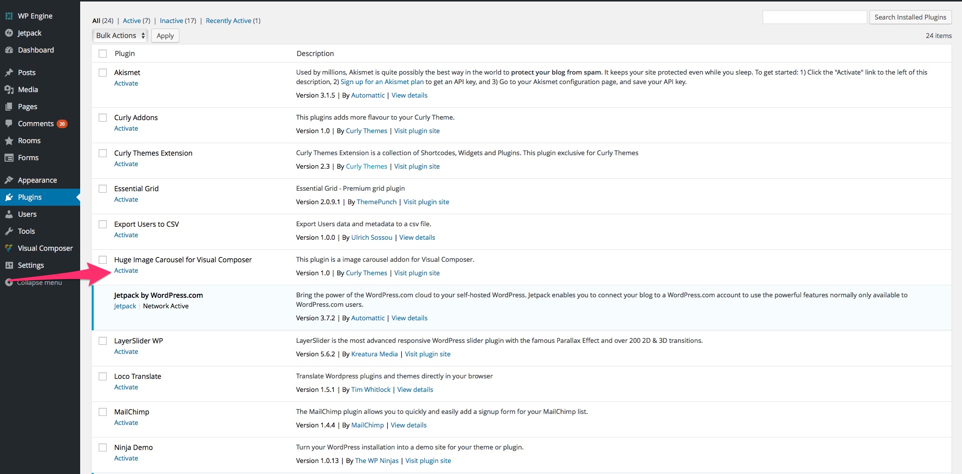The width and height of the screenshot is (962, 474).
Task: Activate the Akismet plugin
Action: pos(126,84)
